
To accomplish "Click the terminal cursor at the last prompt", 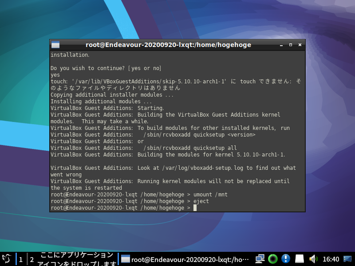I will coord(195,208).
